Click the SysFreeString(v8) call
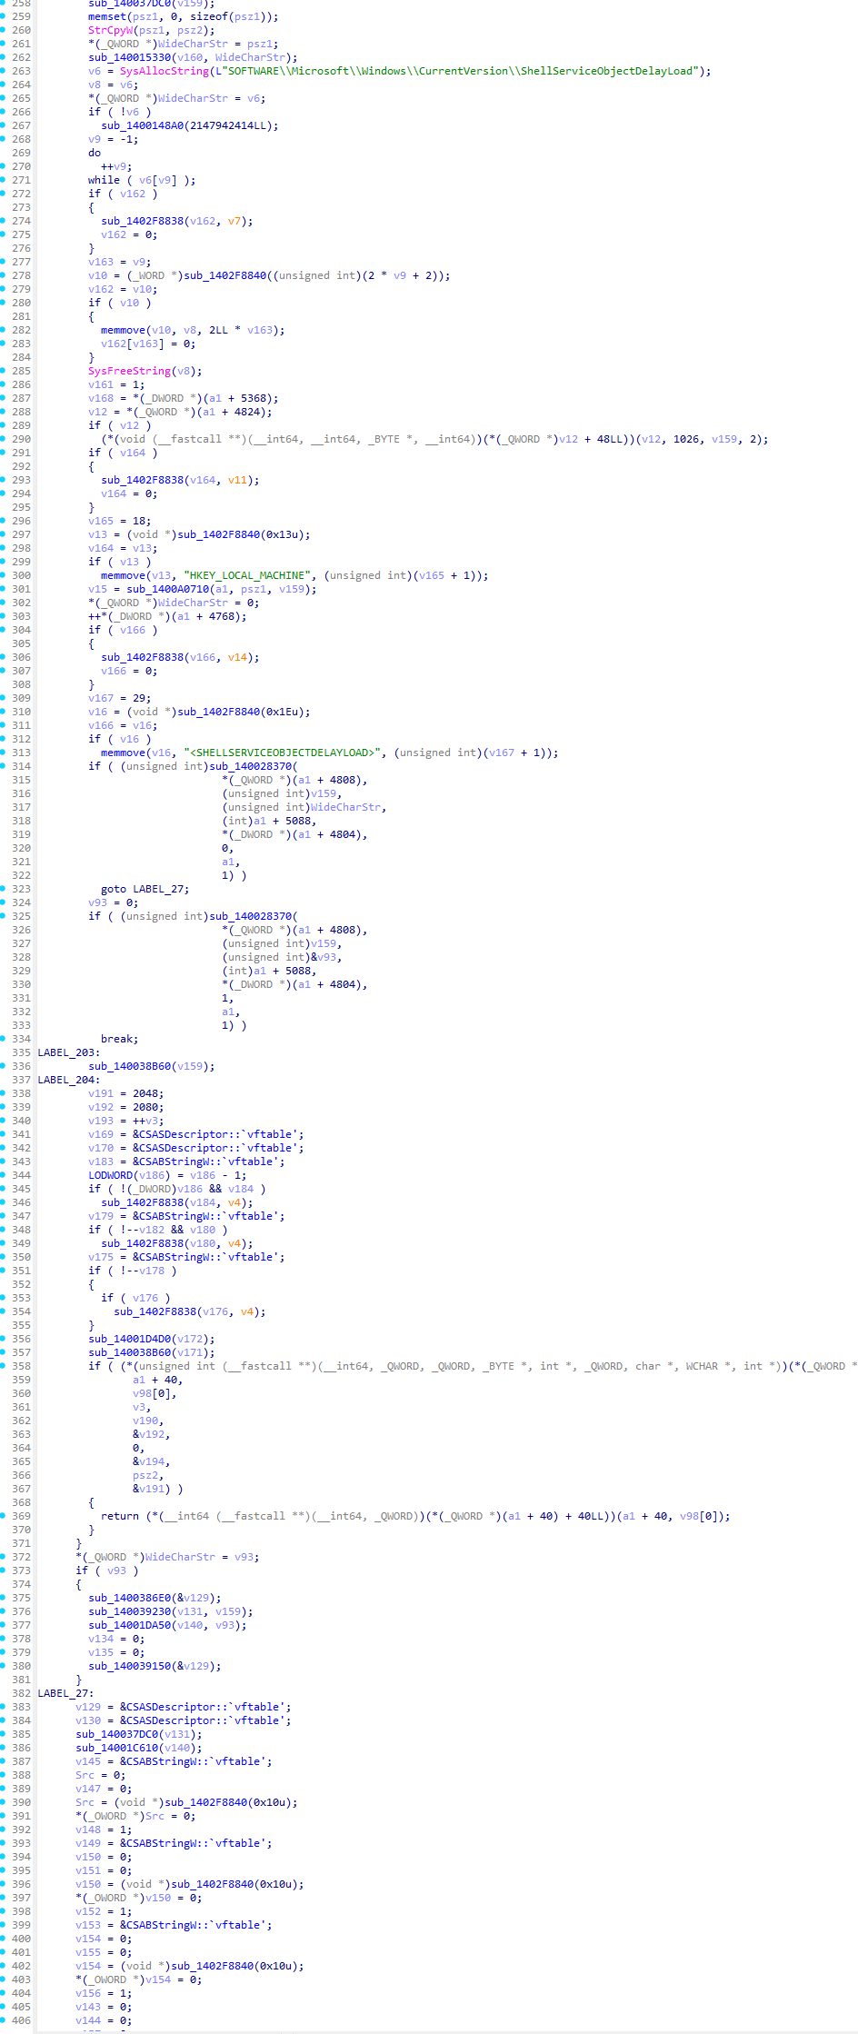The image size is (858, 2034). coord(145,371)
